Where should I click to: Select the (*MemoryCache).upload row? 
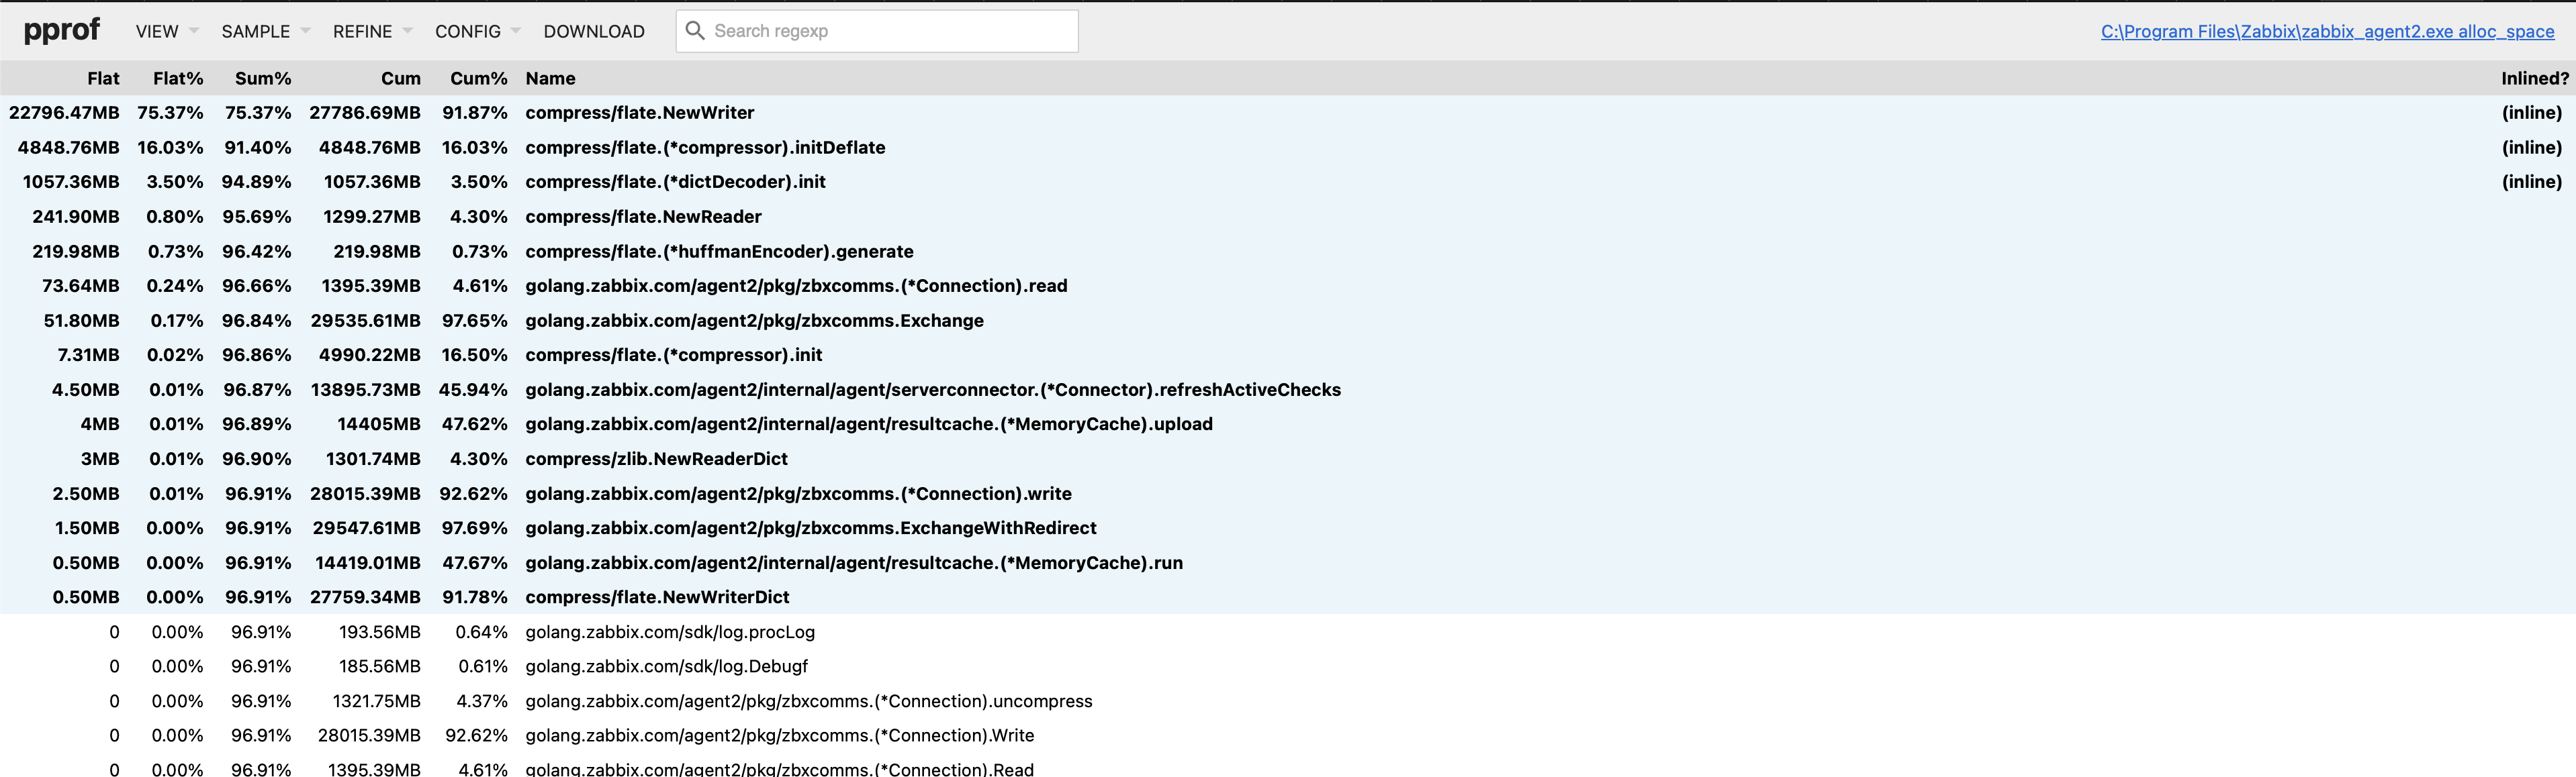click(1288, 423)
